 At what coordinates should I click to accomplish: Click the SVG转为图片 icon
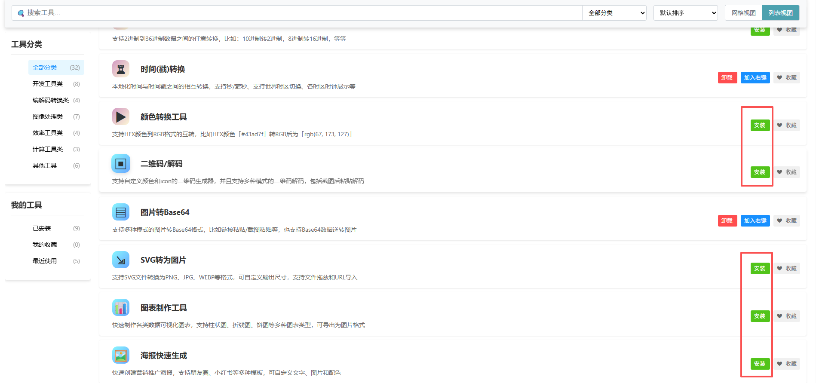click(121, 260)
